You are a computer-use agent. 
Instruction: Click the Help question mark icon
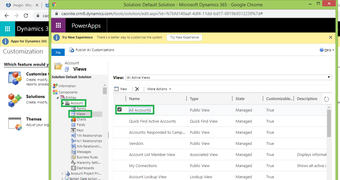tap(321, 50)
